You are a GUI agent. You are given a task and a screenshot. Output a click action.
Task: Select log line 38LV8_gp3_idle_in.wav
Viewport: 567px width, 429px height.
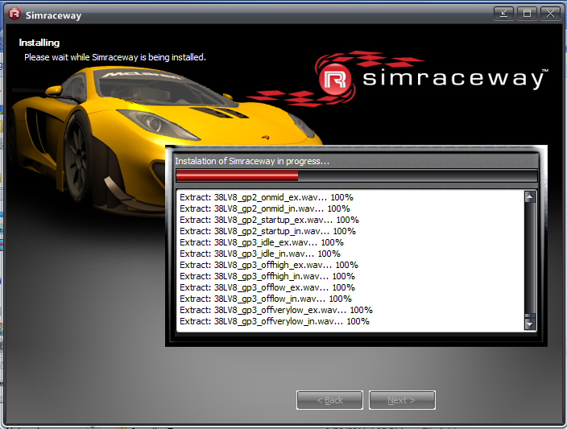260,254
